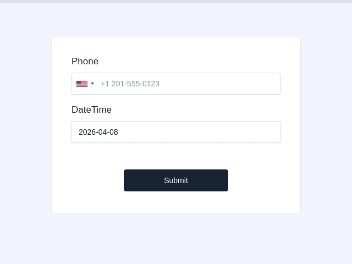Viewport: 352px width, 264px height.
Task: Click the gray bar at the page top
Action: [176, 1]
